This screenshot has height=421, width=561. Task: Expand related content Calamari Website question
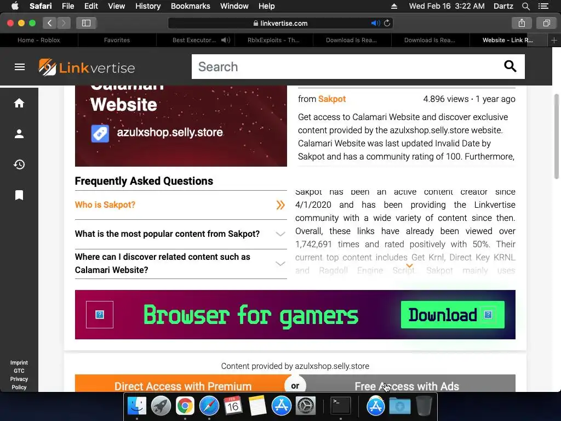point(181,264)
